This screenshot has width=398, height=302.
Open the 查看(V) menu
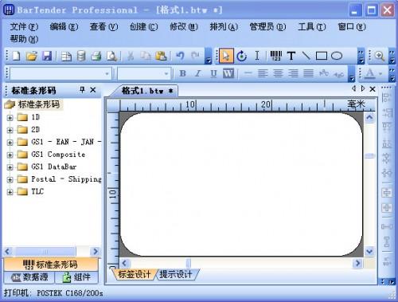click(103, 26)
